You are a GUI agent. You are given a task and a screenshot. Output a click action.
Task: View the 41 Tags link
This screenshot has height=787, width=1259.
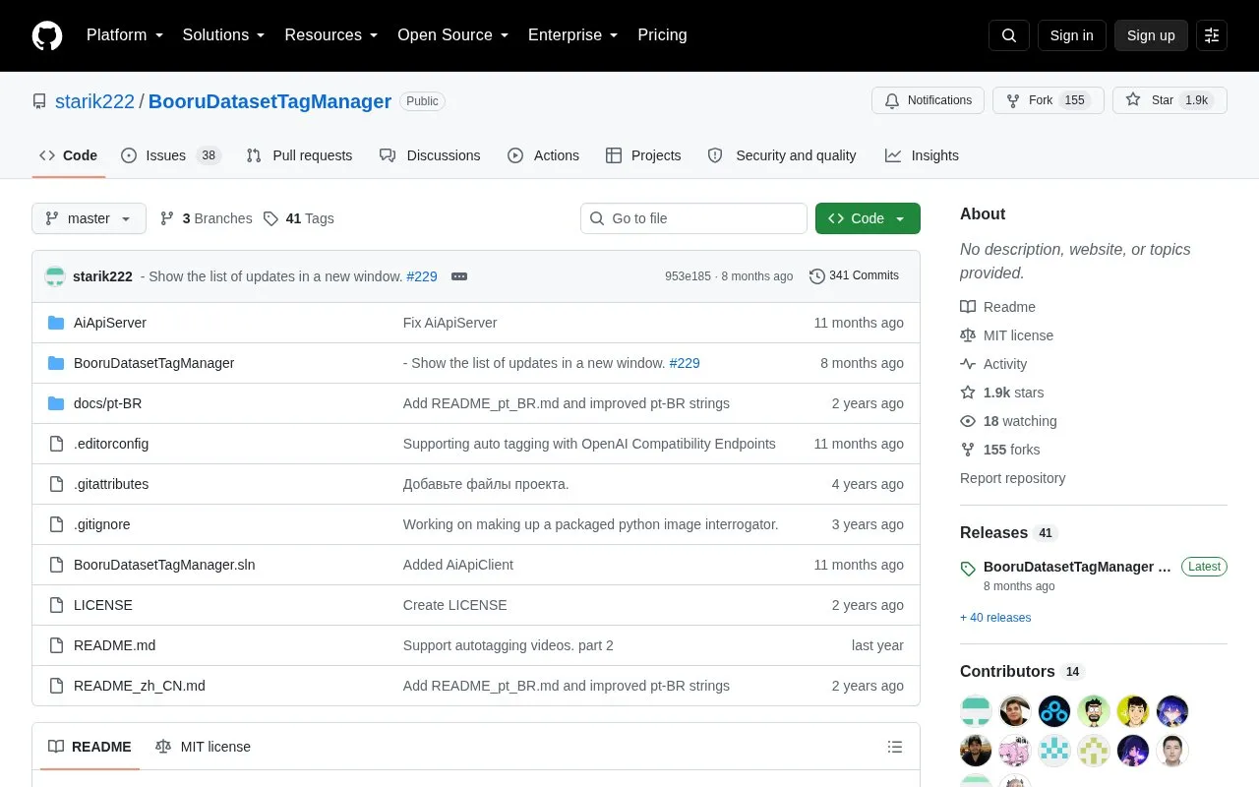click(298, 218)
